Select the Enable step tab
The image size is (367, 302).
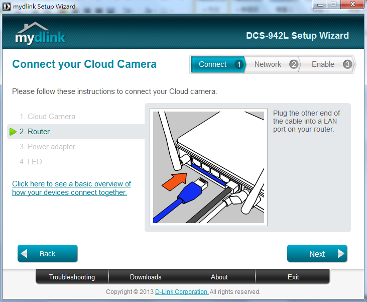[323, 64]
